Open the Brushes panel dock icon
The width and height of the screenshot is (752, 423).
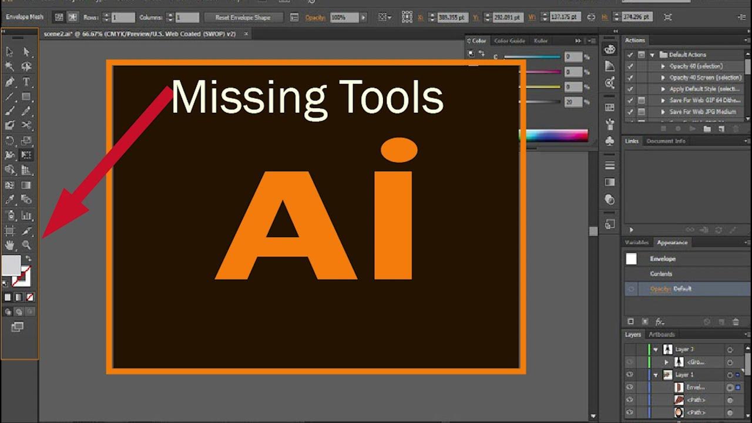tap(610, 125)
